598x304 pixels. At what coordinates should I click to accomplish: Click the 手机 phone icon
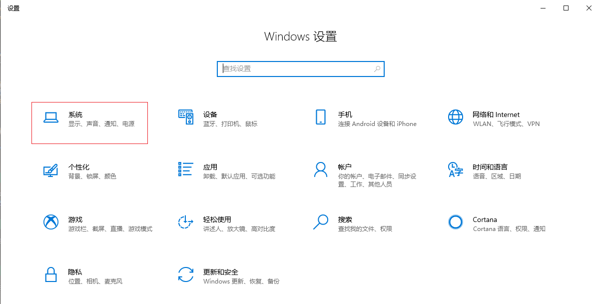pos(321,117)
